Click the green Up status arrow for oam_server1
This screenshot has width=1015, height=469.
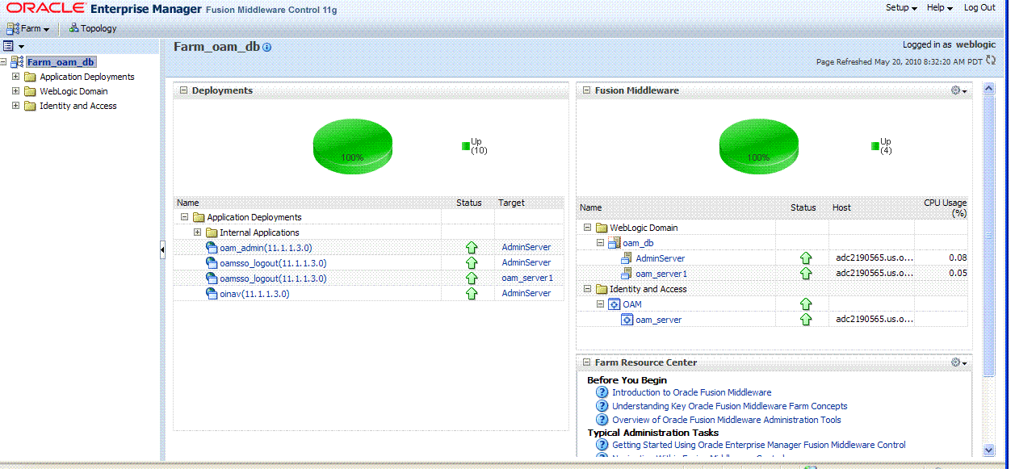click(805, 273)
